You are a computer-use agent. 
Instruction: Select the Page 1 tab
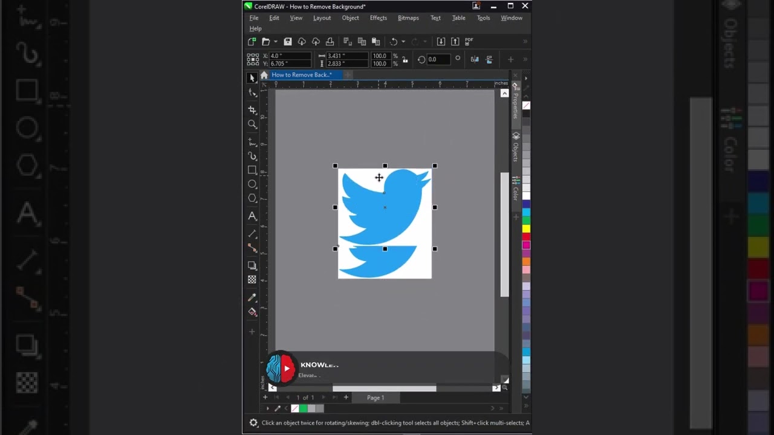(x=376, y=398)
